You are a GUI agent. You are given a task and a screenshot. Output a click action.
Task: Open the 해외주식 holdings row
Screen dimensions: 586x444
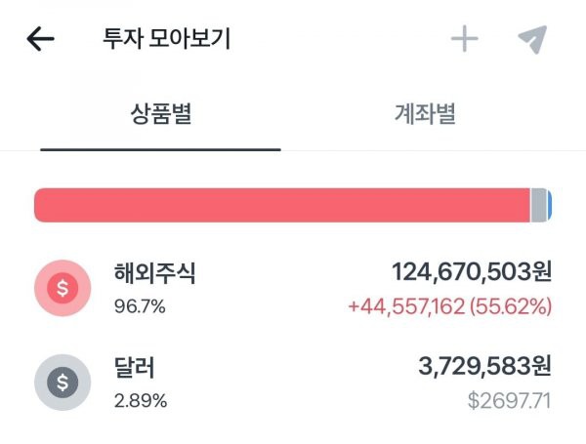(x=293, y=288)
